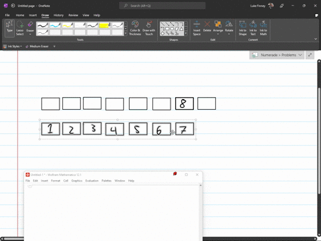Open the Rotate dropdown
The width and height of the screenshot is (321, 241).
[229, 28]
